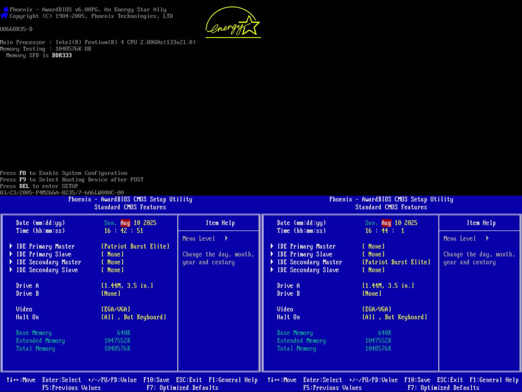Viewport: 522px width, 392px height.
Task: Expand IDE Secondary Slave arrow in right setup screen
Action: (272, 270)
